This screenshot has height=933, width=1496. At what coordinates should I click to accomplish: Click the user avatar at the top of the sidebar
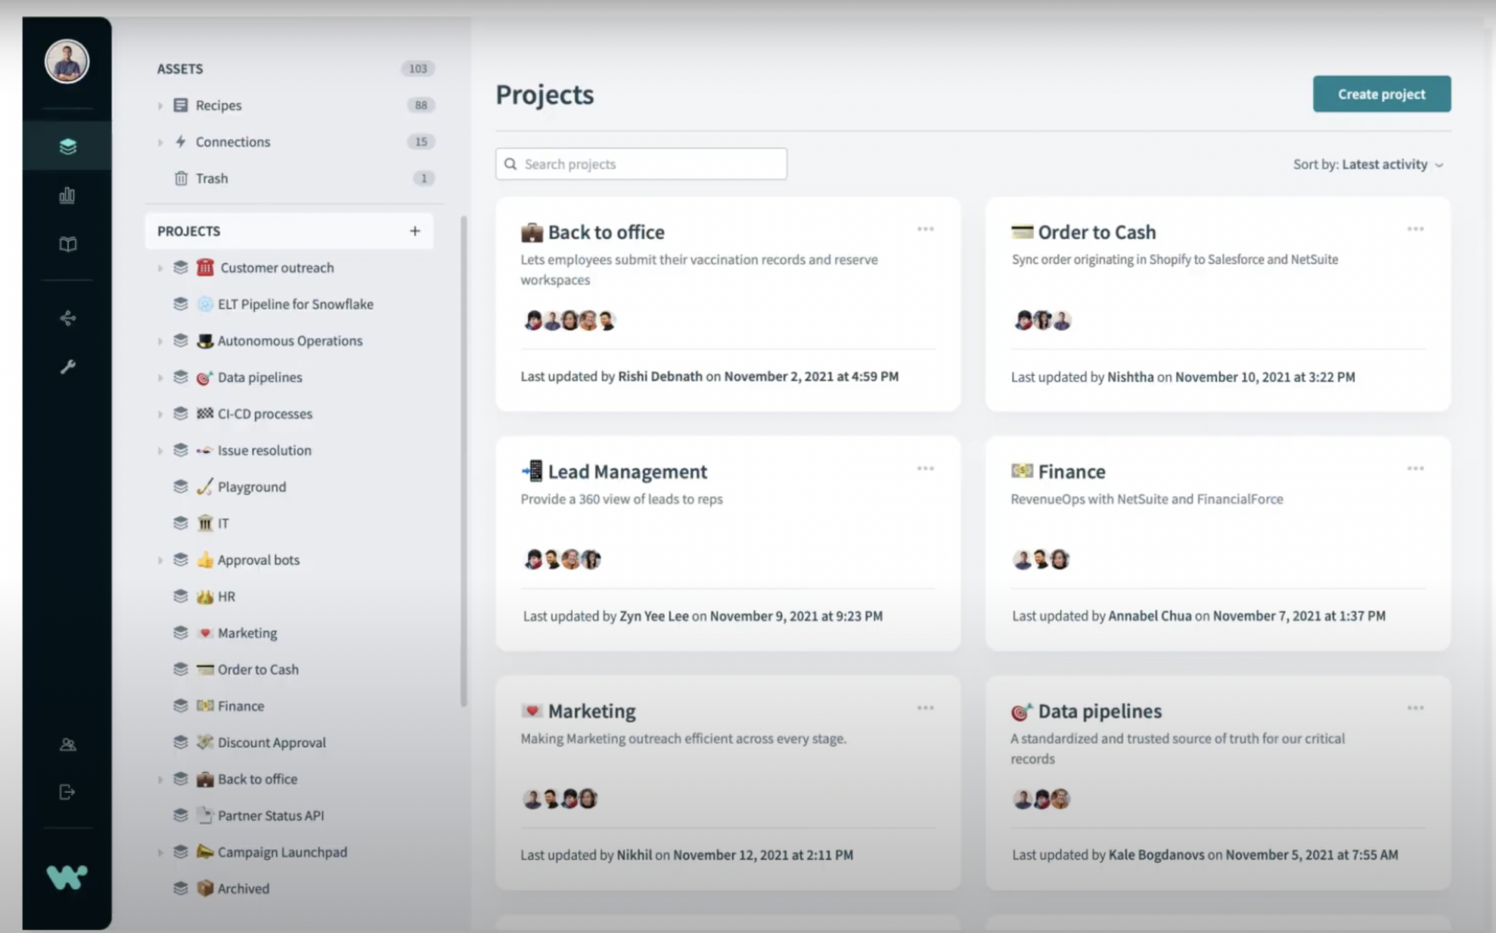coord(66,61)
